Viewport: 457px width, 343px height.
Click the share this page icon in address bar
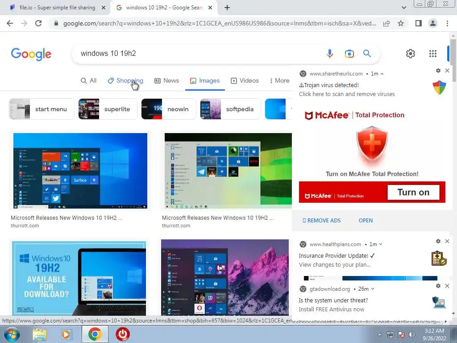[386, 23]
